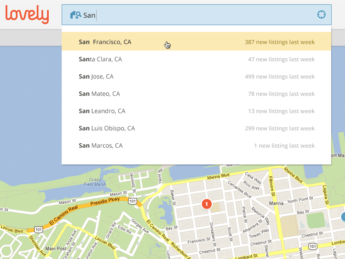The image size is (345, 259).
Task: Choose San Marcos, CA from the suggestions
Action: click(100, 145)
